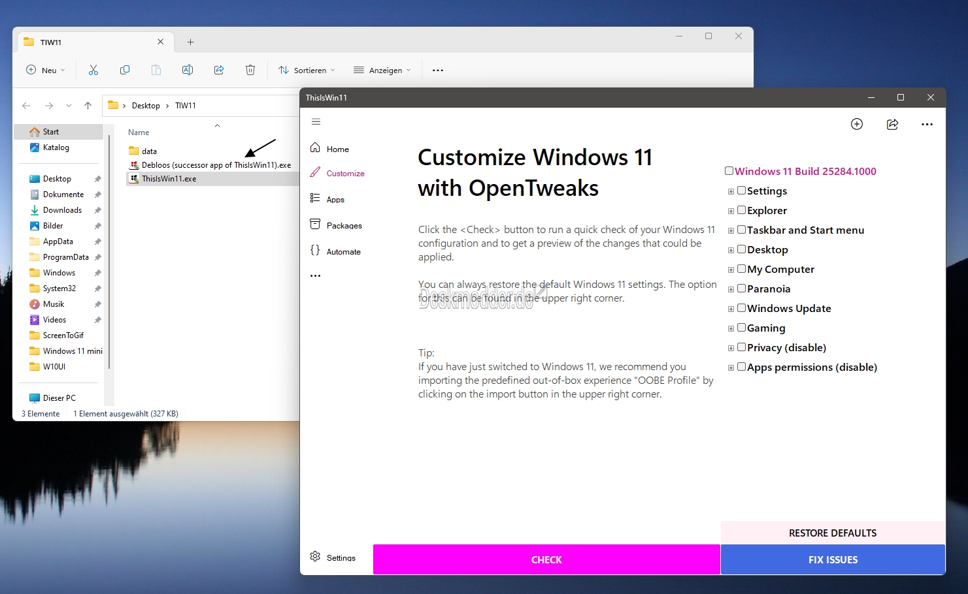This screenshot has width=968, height=594.
Task: Check the Taskbar and Start menu checkbox
Action: coord(741,230)
